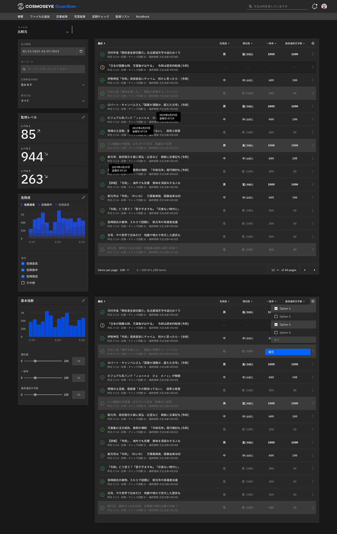Open article 【詳報】「令和」、海外でも反響 in the upper table

point(144,183)
